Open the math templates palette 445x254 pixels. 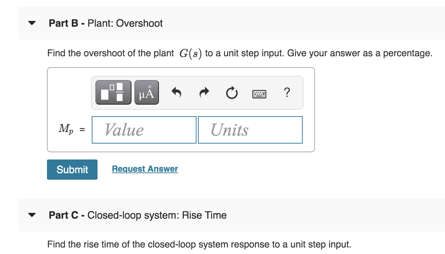[113, 92]
